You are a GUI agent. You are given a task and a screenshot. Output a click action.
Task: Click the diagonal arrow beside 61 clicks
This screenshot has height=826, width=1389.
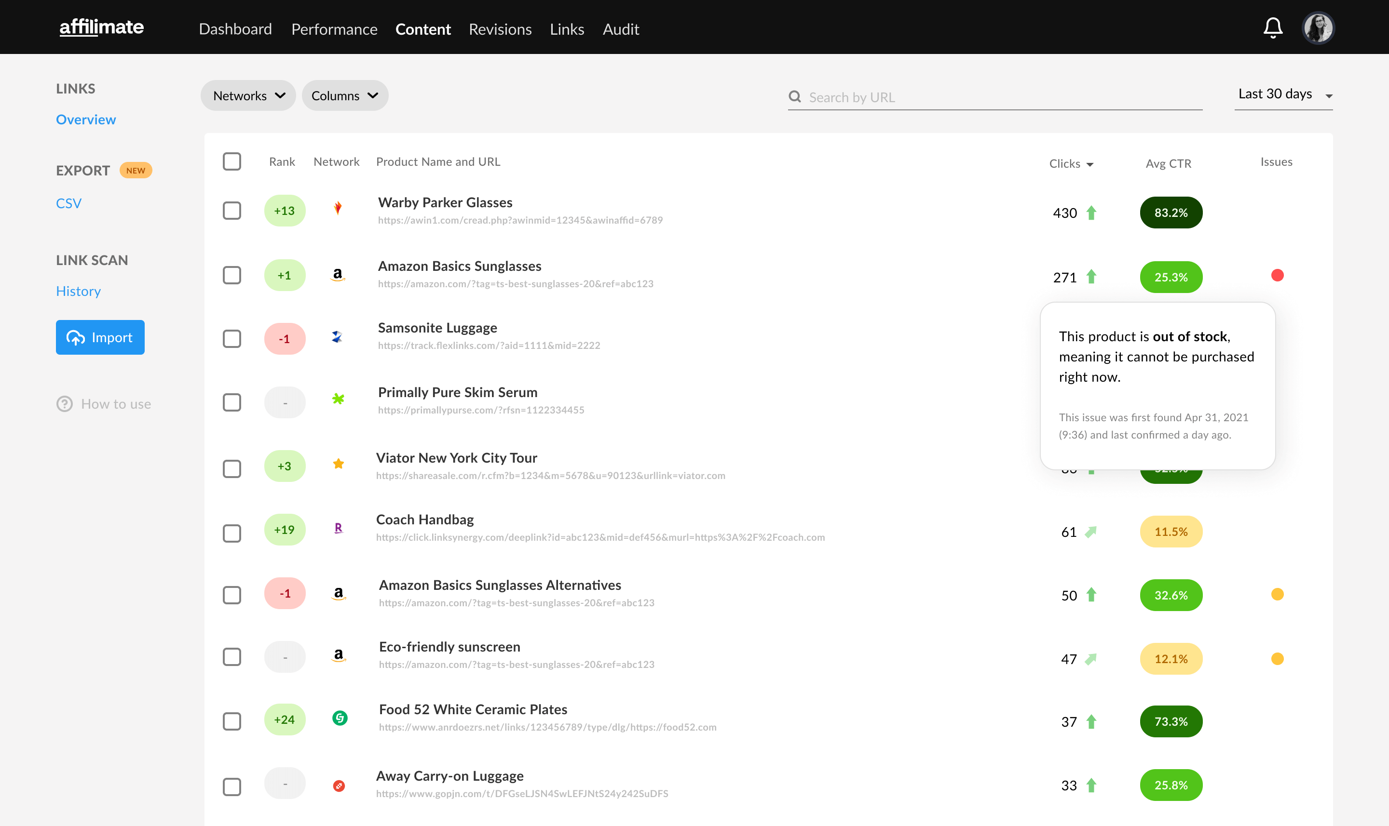click(1090, 532)
